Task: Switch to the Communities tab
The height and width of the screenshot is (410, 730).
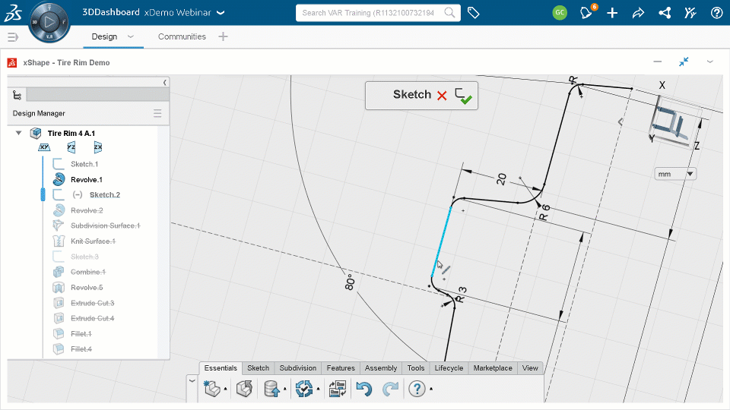Action: tap(182, 36)
